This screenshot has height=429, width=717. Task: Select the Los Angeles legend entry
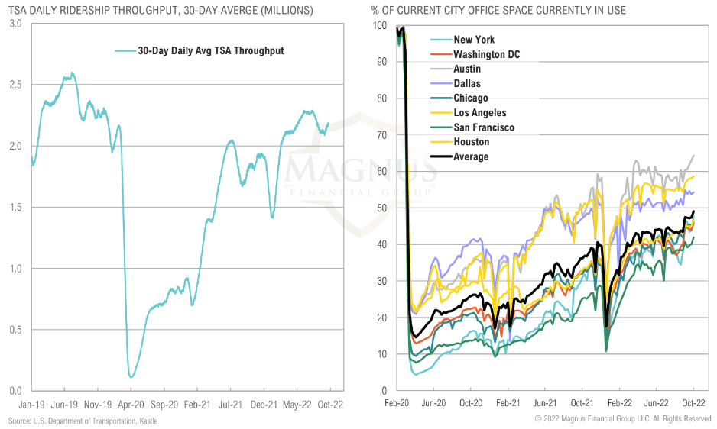click(469, 113)
